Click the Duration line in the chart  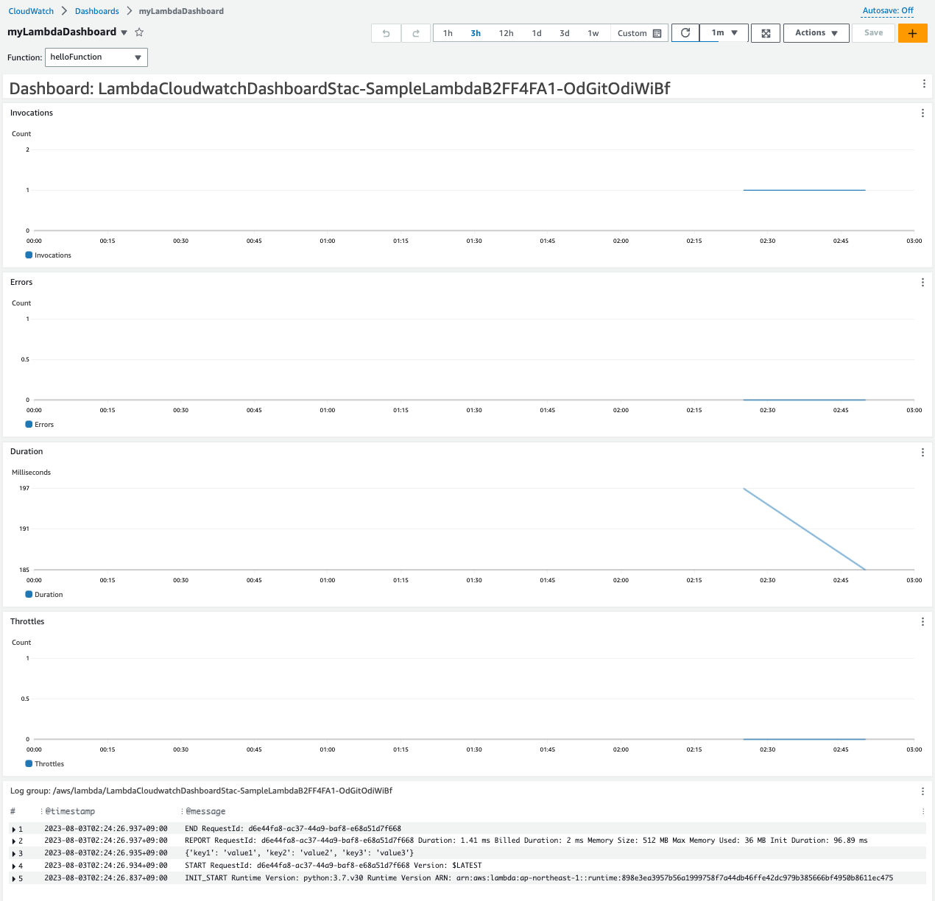click(x=805, y=529)
